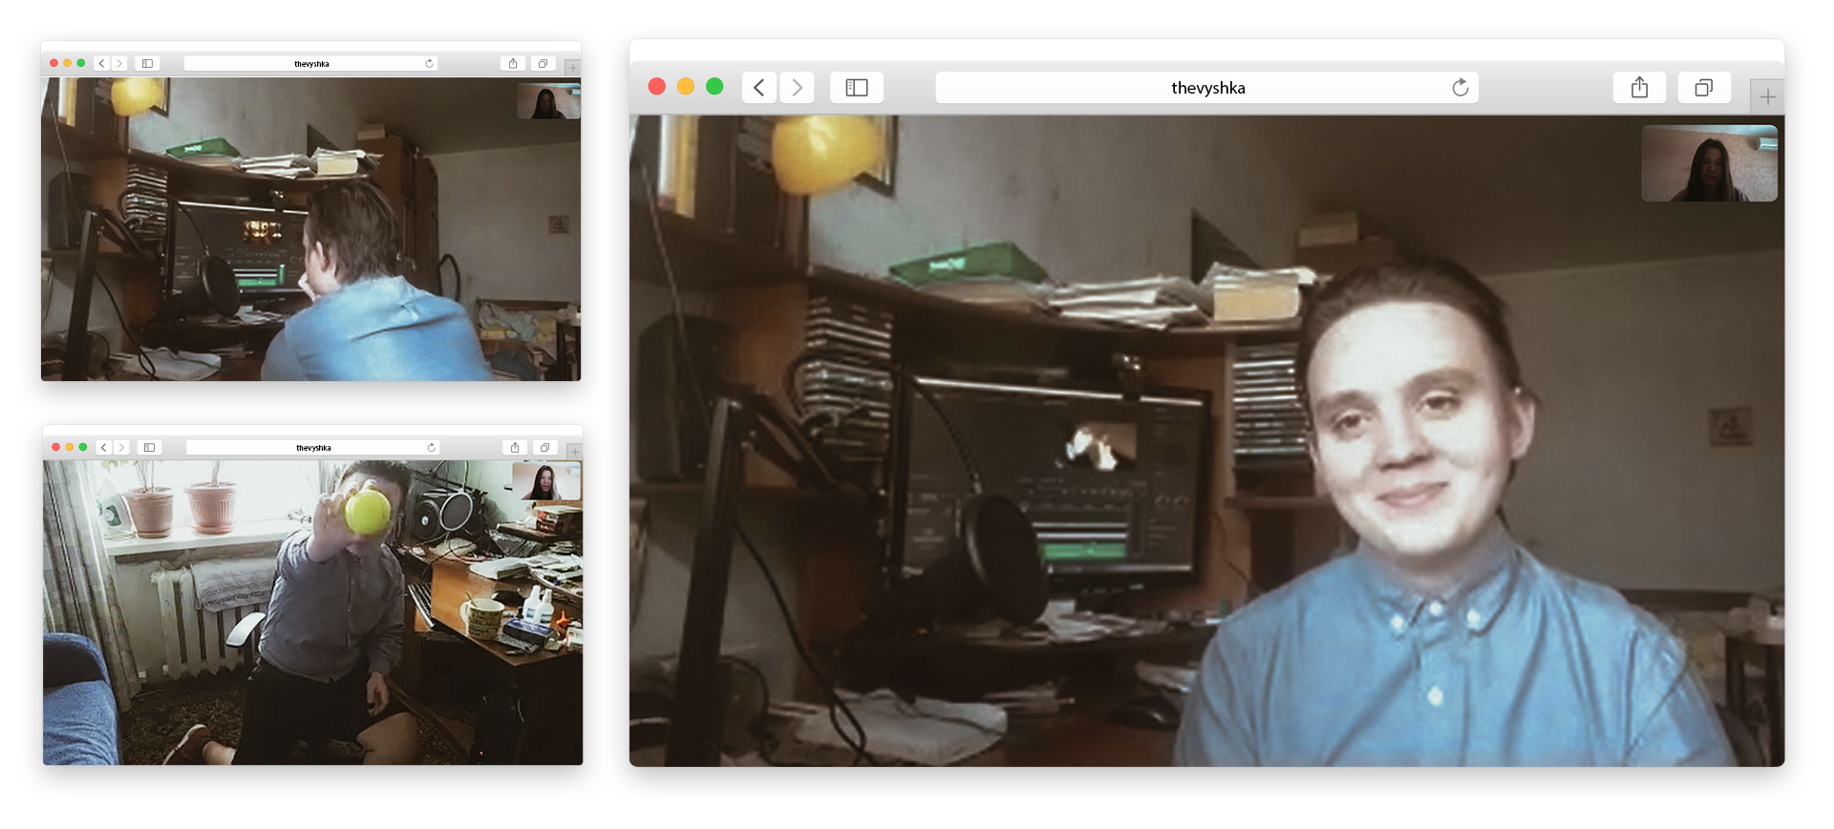This screenshot has width=1834, height=829.
Task: Reload the page in the large window
Action: coord(1460,88)
